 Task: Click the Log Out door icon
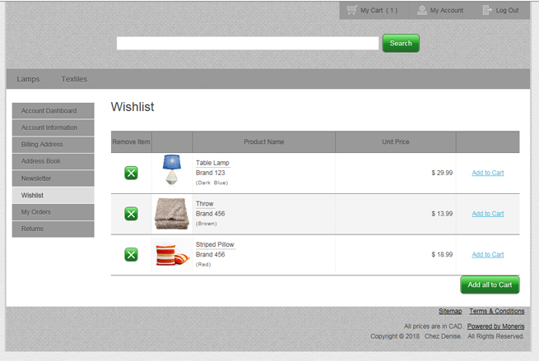(x=487, y=10)
